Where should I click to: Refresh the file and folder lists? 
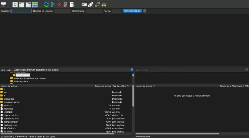coord(46,4)
